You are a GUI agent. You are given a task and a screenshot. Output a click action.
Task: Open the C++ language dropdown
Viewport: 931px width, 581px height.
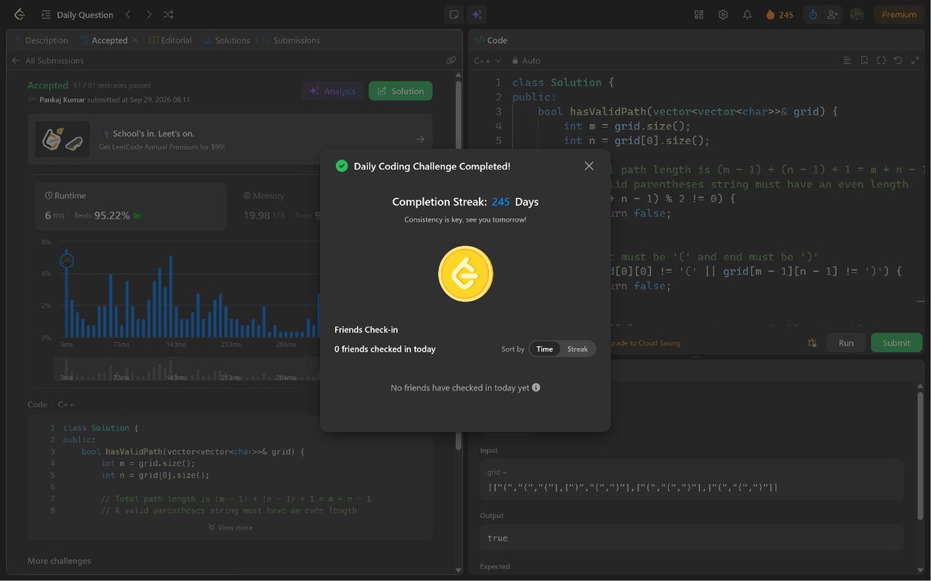click(x=488, y=60)
